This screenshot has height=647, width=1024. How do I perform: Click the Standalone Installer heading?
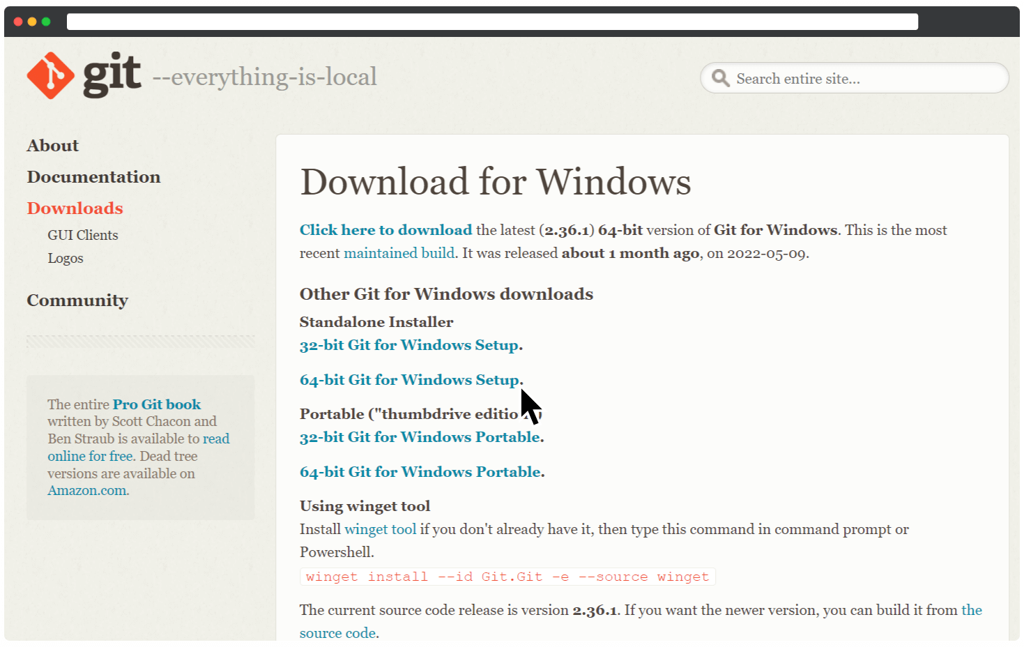coord(376,322)
